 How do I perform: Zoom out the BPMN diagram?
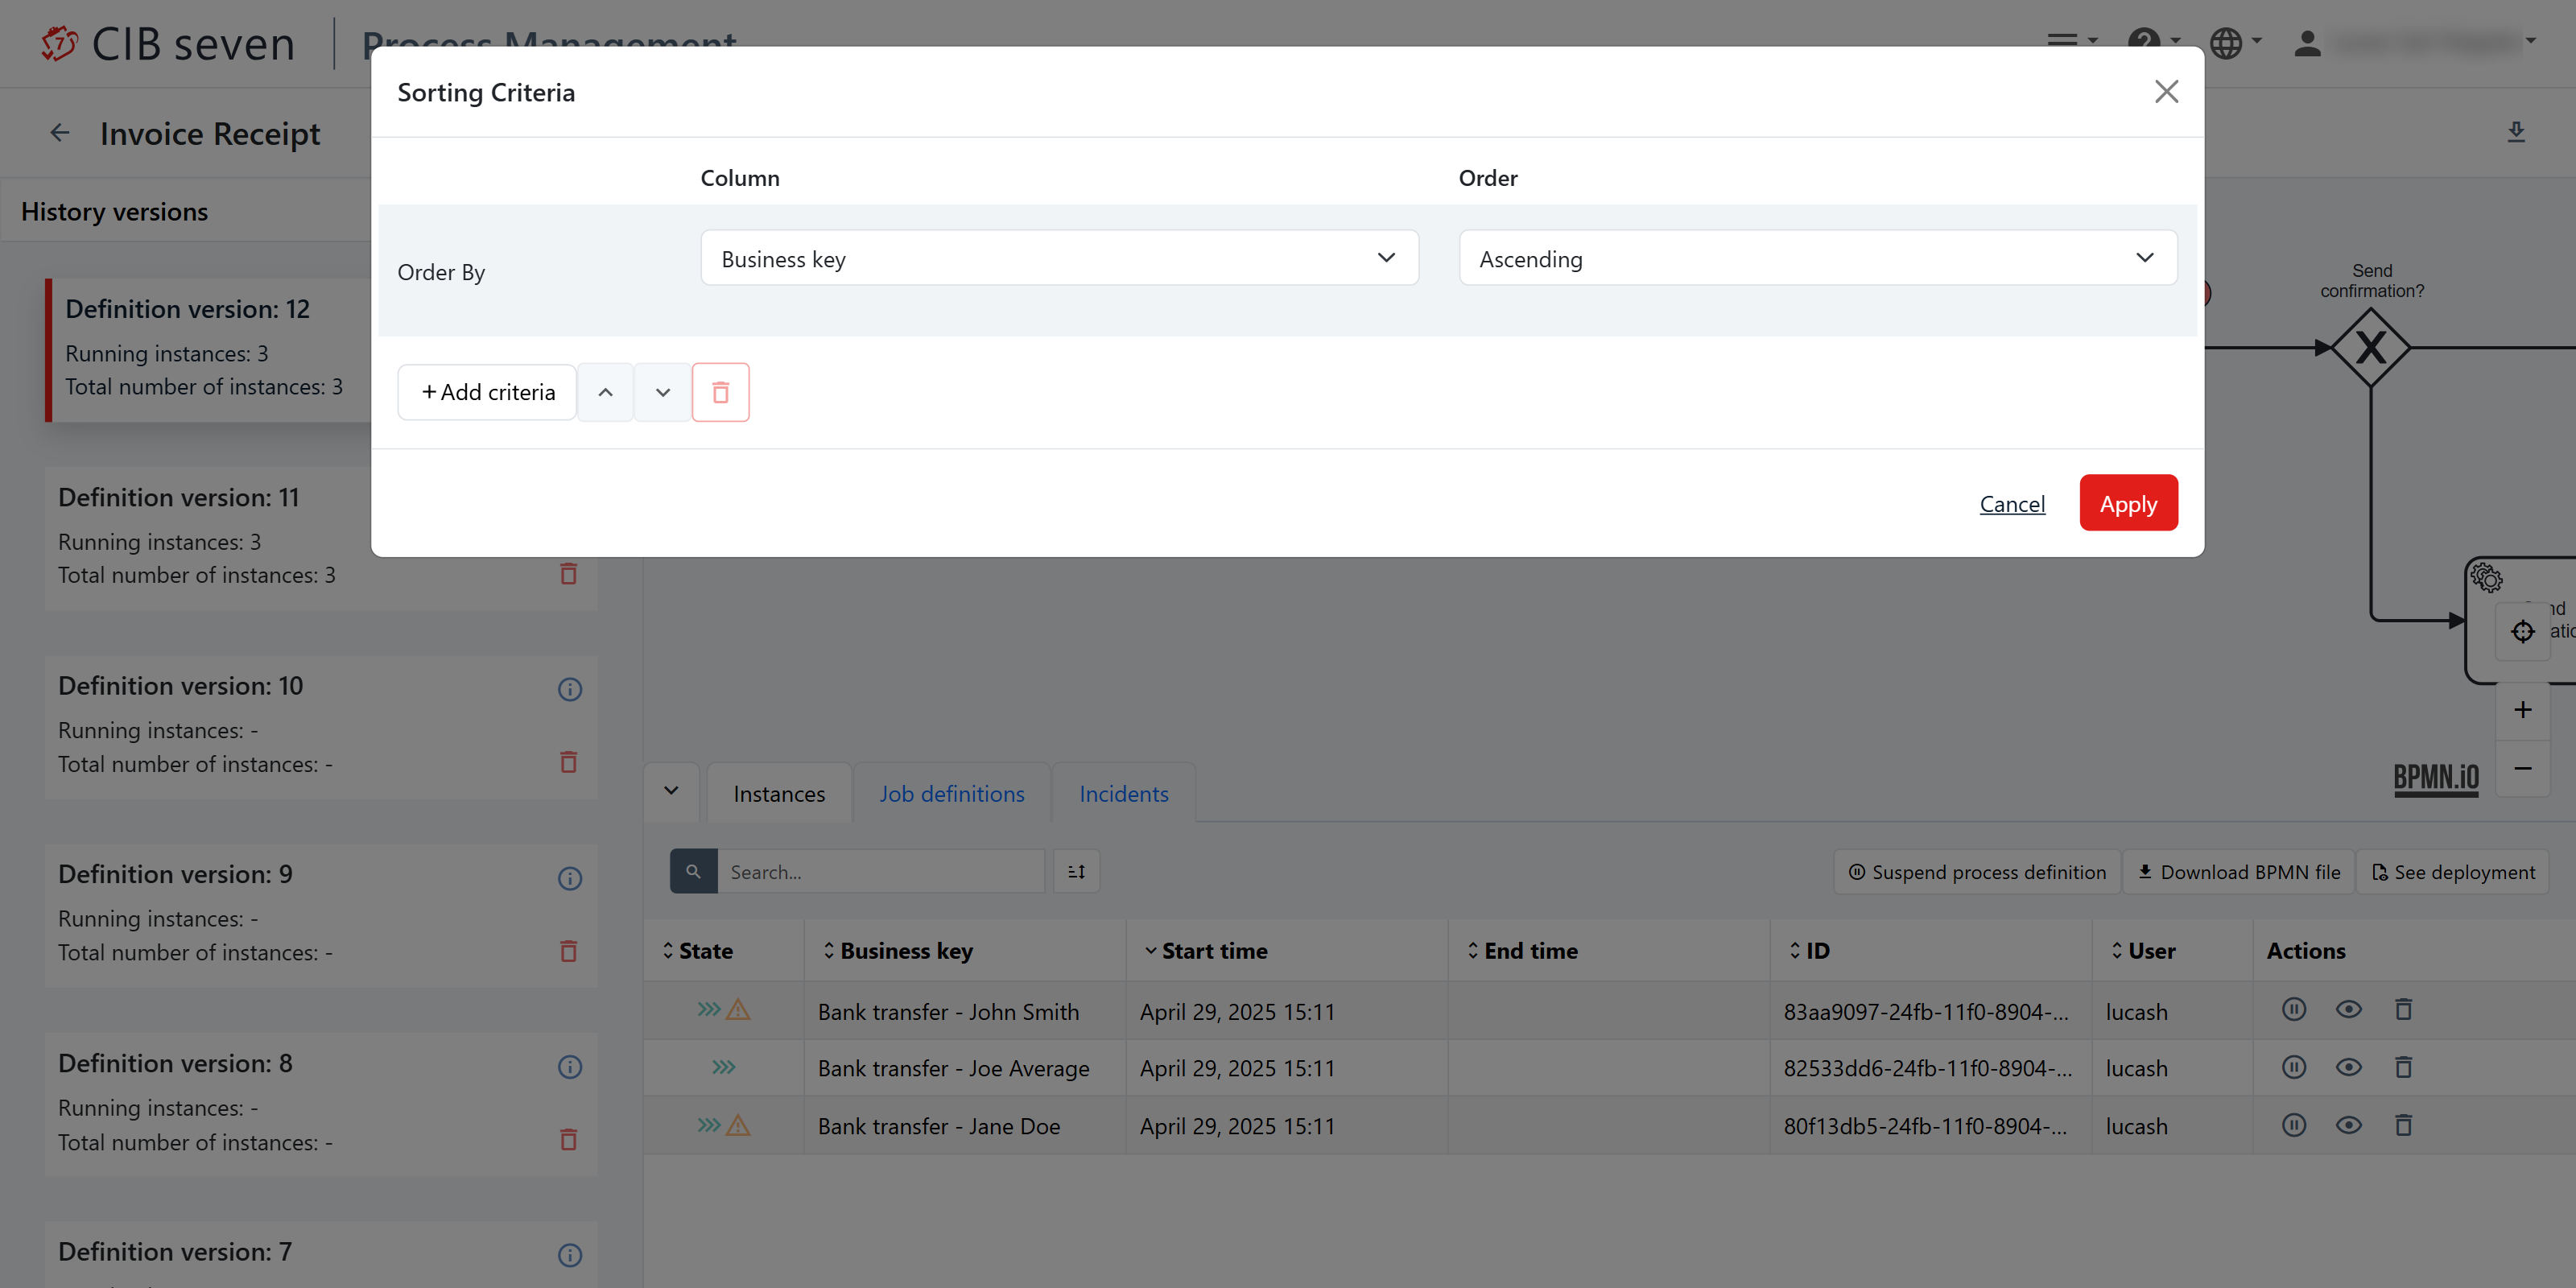(x=2522, y=768)
